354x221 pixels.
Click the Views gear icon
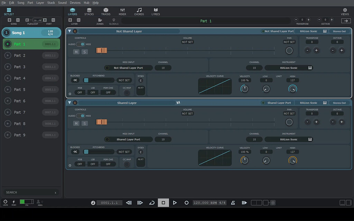345,10
